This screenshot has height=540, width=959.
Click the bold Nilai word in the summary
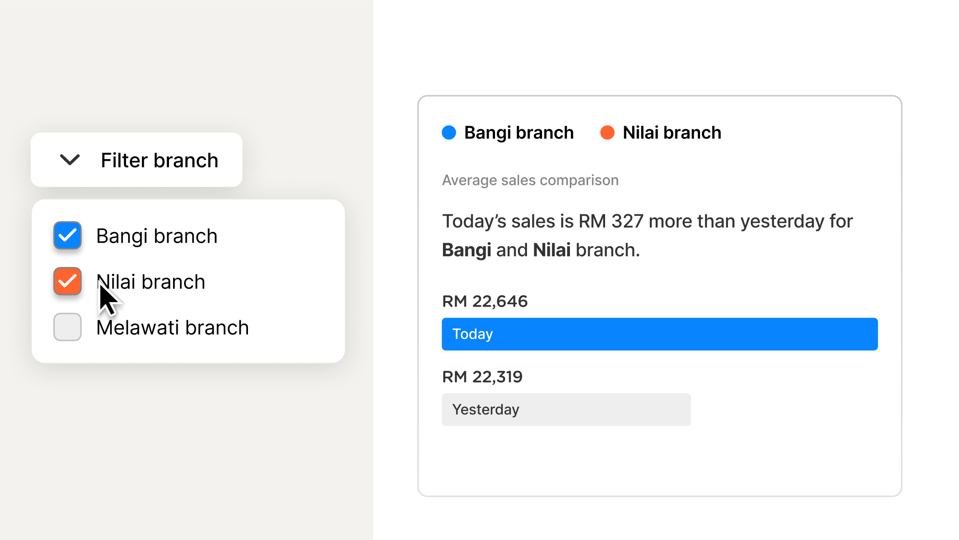tap(552, 250)
